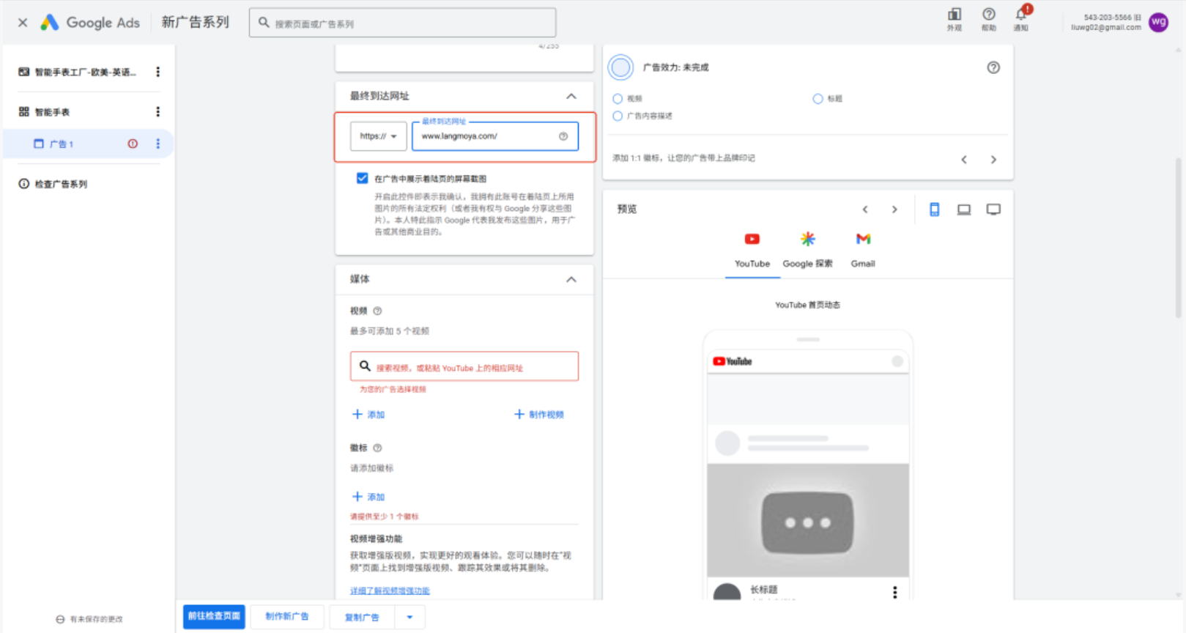Switch preview to mobile device icon
Viewport: 1186px width, 633px height.
934,210
